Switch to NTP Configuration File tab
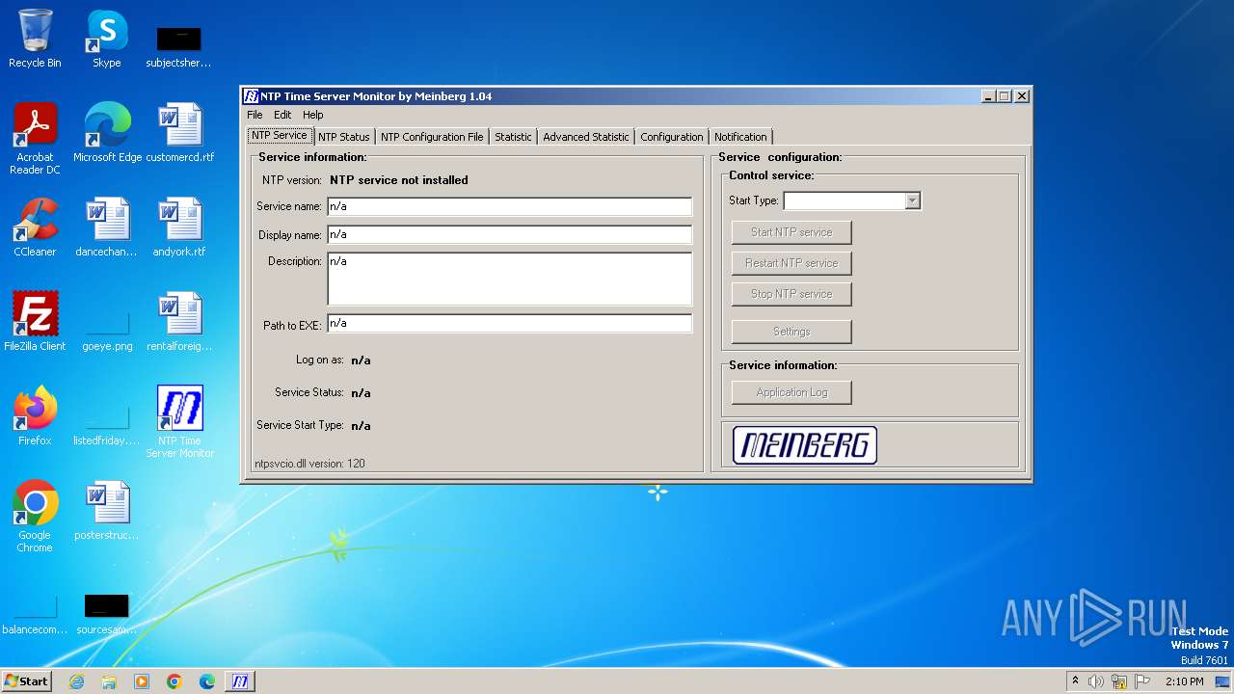Viewport: 1234px width, 694px height. [x=432, y=137]
